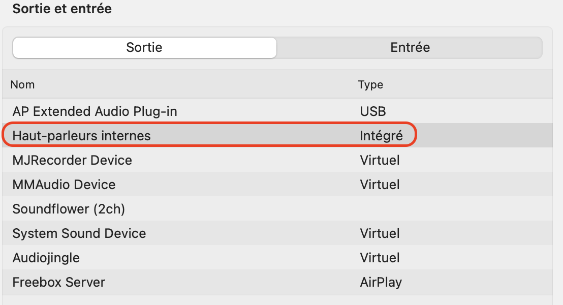Select Haut-parleurs internes as output
Viewport: 563px width, 305px height.
tap(82, 136)
